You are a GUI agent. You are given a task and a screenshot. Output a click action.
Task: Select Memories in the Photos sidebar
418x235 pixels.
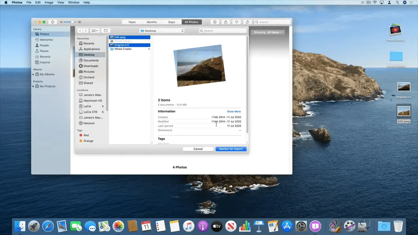coord(46,39)
